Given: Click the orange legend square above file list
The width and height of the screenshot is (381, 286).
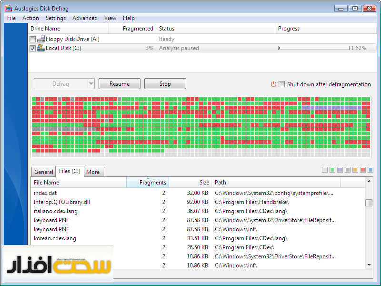Looking at the screenshot, I should [x=355, y=170].
